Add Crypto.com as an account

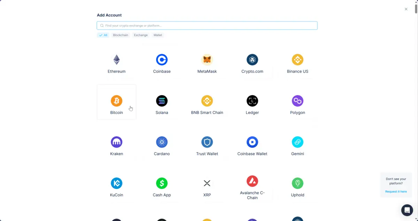click(x=252, y=59)
